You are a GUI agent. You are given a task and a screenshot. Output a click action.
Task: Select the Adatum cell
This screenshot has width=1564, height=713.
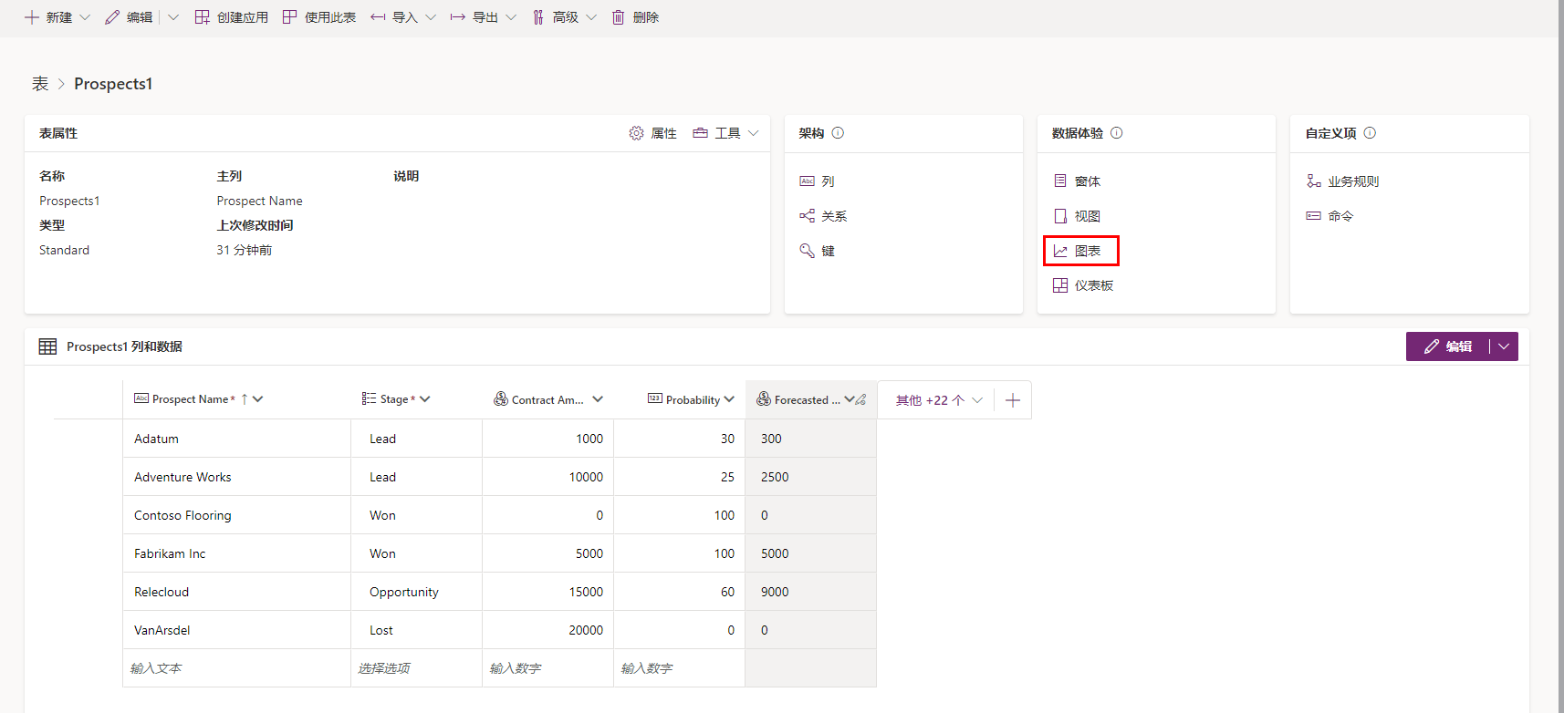point(237,439)
